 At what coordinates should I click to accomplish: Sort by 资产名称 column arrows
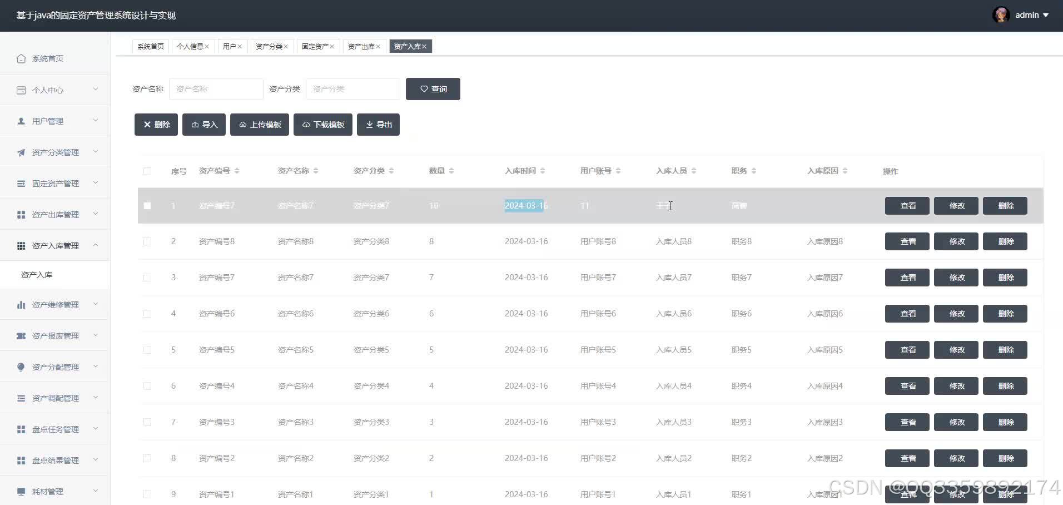click(316, 171)
